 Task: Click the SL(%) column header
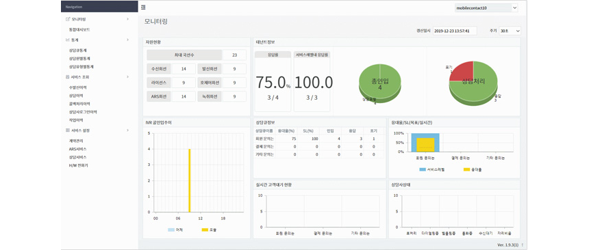coord(308,131)
